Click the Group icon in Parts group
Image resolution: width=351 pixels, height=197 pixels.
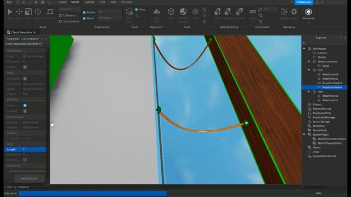pos(204,9)
